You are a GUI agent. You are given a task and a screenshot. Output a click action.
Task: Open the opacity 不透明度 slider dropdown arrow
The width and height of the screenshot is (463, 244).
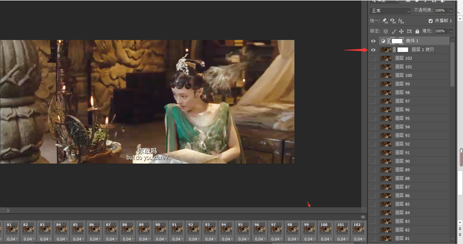(x=451, y=11)
